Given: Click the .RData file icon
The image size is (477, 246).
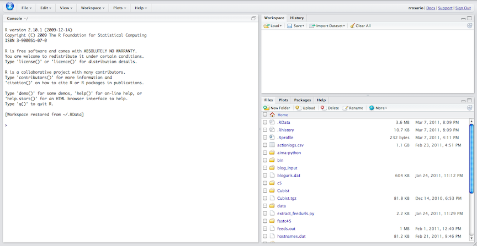Looking at the screenshot, I should pyautogui.click(x=272, y=122).
